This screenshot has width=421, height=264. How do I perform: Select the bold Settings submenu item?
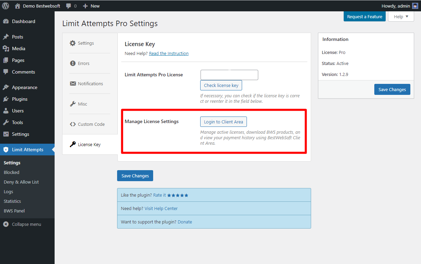[x=12, y=163]
